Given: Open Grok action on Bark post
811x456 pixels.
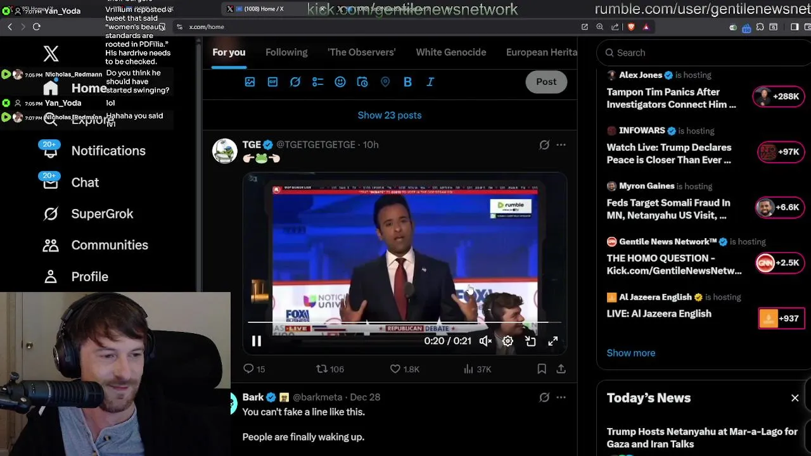Looking at the screenshot, I should [544, 398].
